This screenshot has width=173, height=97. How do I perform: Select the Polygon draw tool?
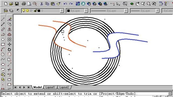3,39
